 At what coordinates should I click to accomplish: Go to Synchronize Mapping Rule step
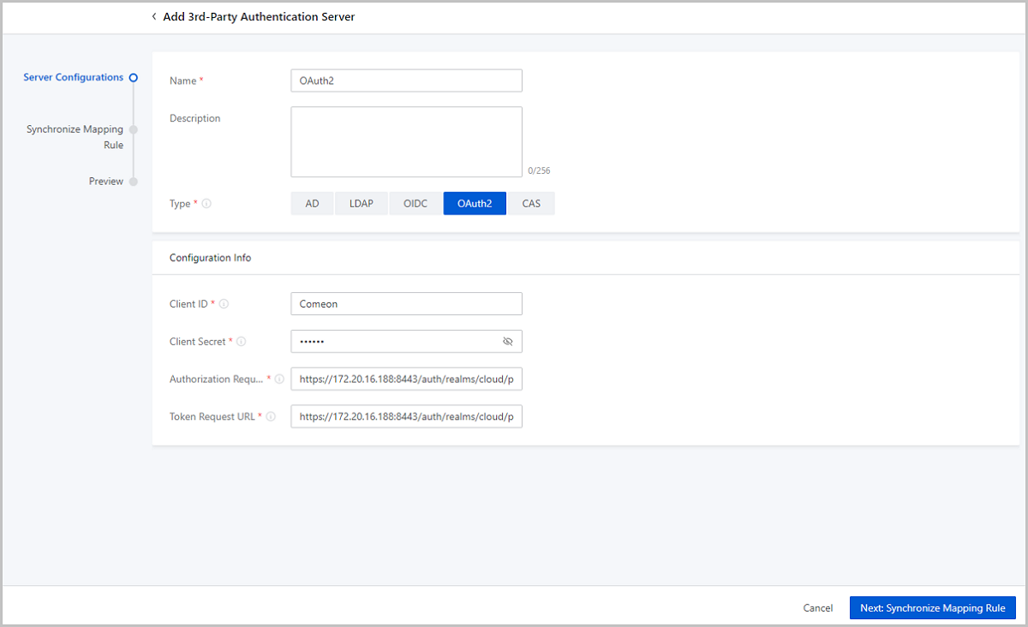point(75,137)
